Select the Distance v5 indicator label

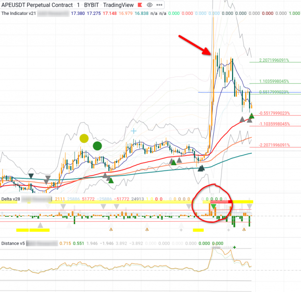[x=13, y=243]
